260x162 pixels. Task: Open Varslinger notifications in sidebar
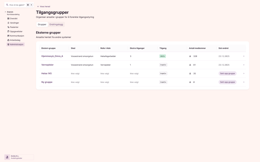pos(14,23)
